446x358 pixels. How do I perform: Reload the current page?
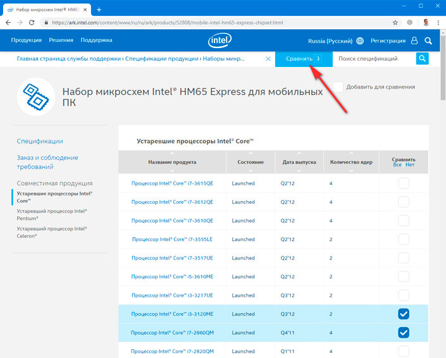[x=32, y=23]
